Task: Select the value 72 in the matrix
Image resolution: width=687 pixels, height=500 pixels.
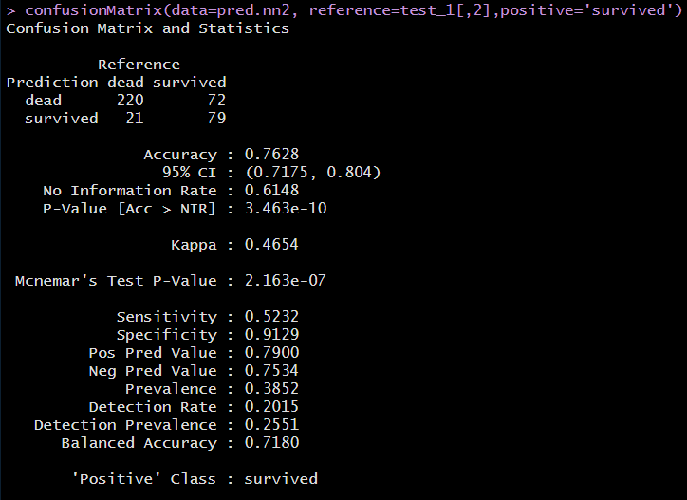Action: tap(216, 101)
